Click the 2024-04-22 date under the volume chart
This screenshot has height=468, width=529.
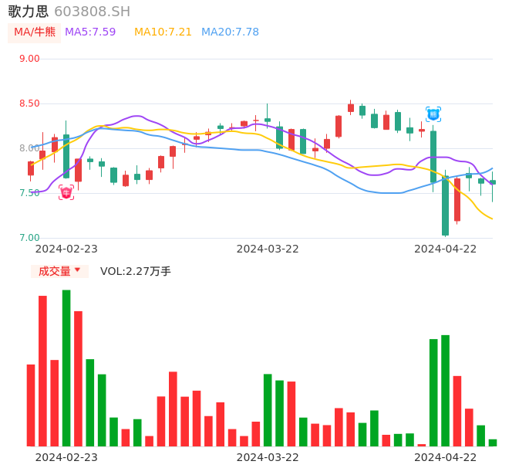point(446,457)
